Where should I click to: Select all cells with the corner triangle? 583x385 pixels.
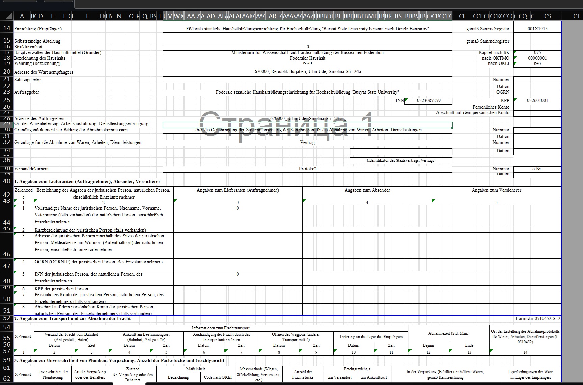[x=7, y=16]
